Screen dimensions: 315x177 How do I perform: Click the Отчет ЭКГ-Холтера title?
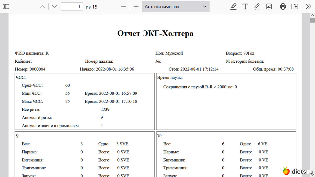pos(155,34)
